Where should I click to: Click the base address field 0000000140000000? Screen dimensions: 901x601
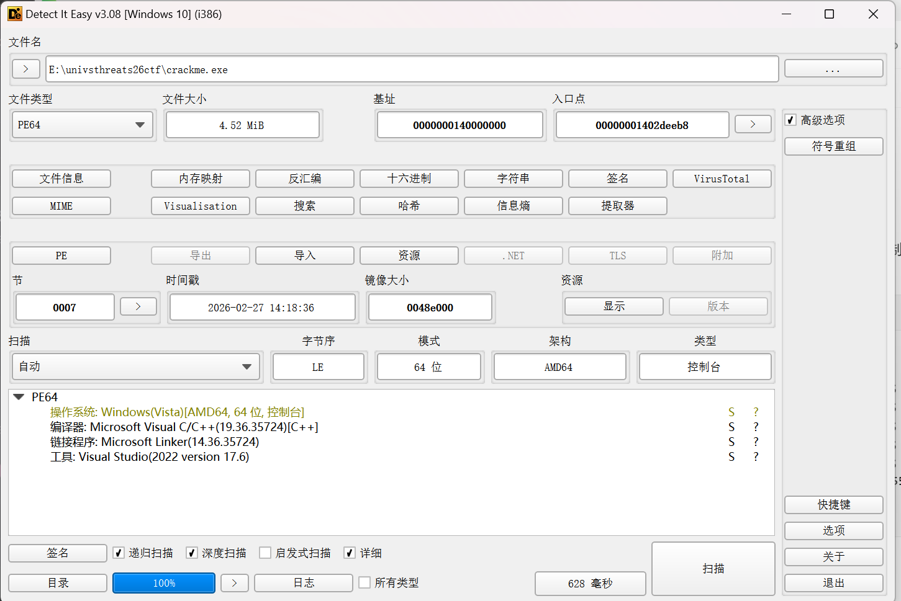[x=460, y=125]
